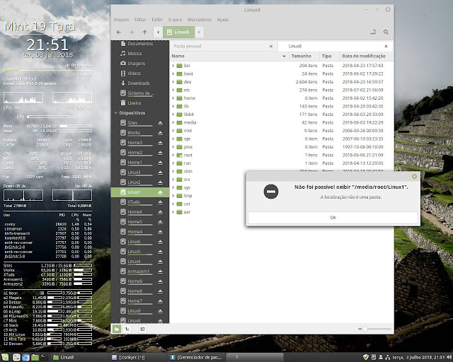Hide the sidebar button in status bar

pos(142,329)
